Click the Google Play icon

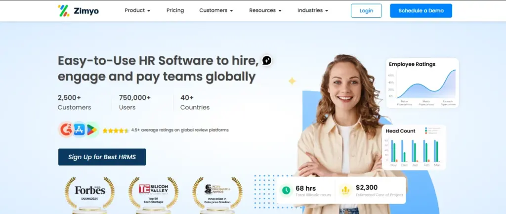pyautogui.click(x=91, y=130)
